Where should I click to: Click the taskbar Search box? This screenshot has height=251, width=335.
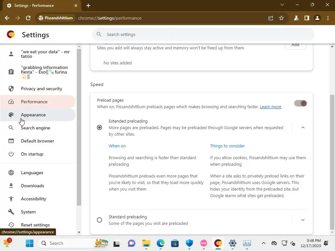74,243
